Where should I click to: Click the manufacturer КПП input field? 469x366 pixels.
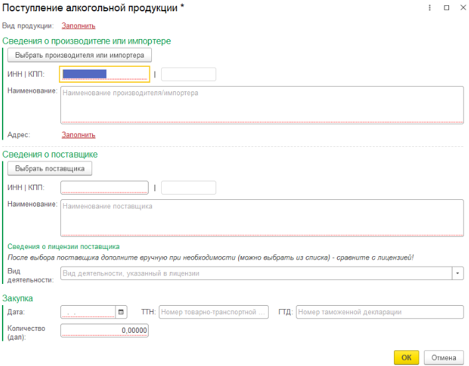pos(188,74)
